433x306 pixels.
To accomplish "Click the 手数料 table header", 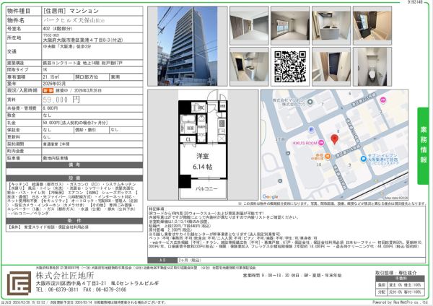I will [400, 279].
